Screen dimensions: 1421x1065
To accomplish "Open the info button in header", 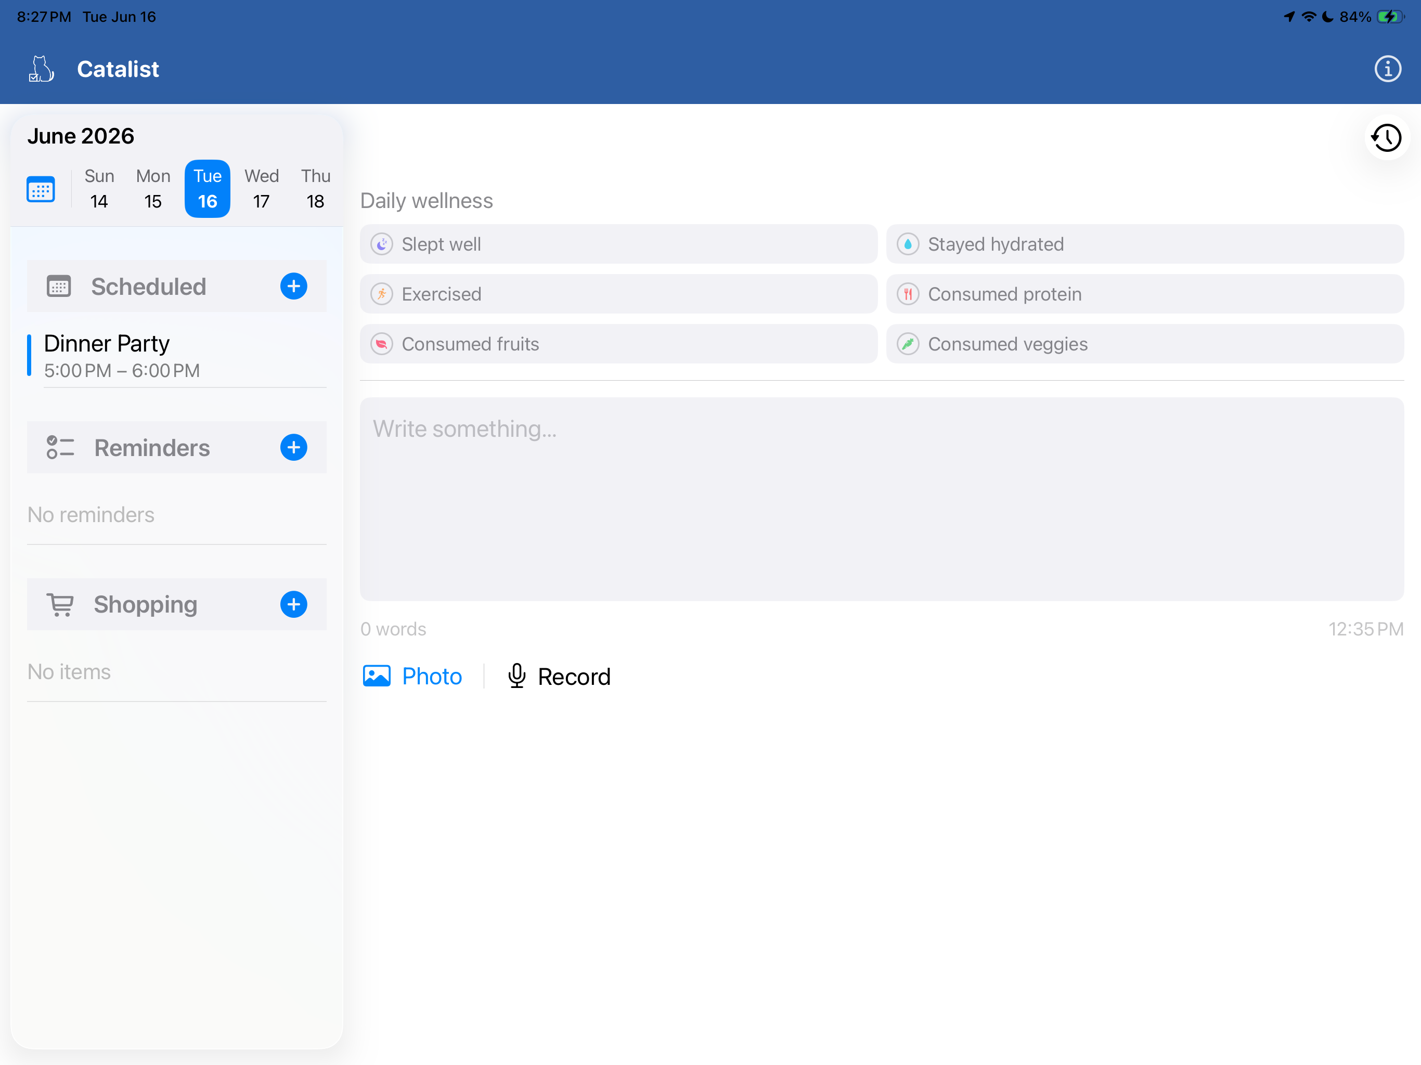I will click(1388, 69).
